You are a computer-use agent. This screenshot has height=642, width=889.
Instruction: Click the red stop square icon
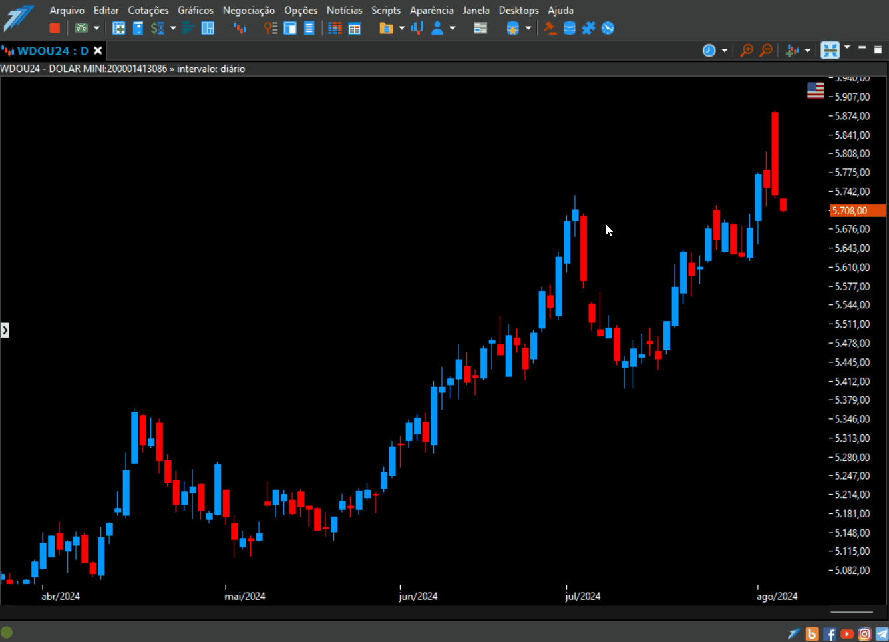55,28
